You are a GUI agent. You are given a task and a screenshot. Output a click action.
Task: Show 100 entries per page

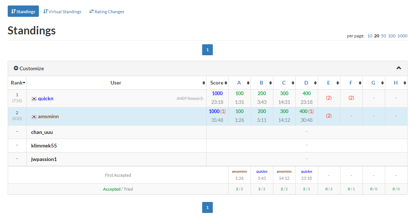392,36
